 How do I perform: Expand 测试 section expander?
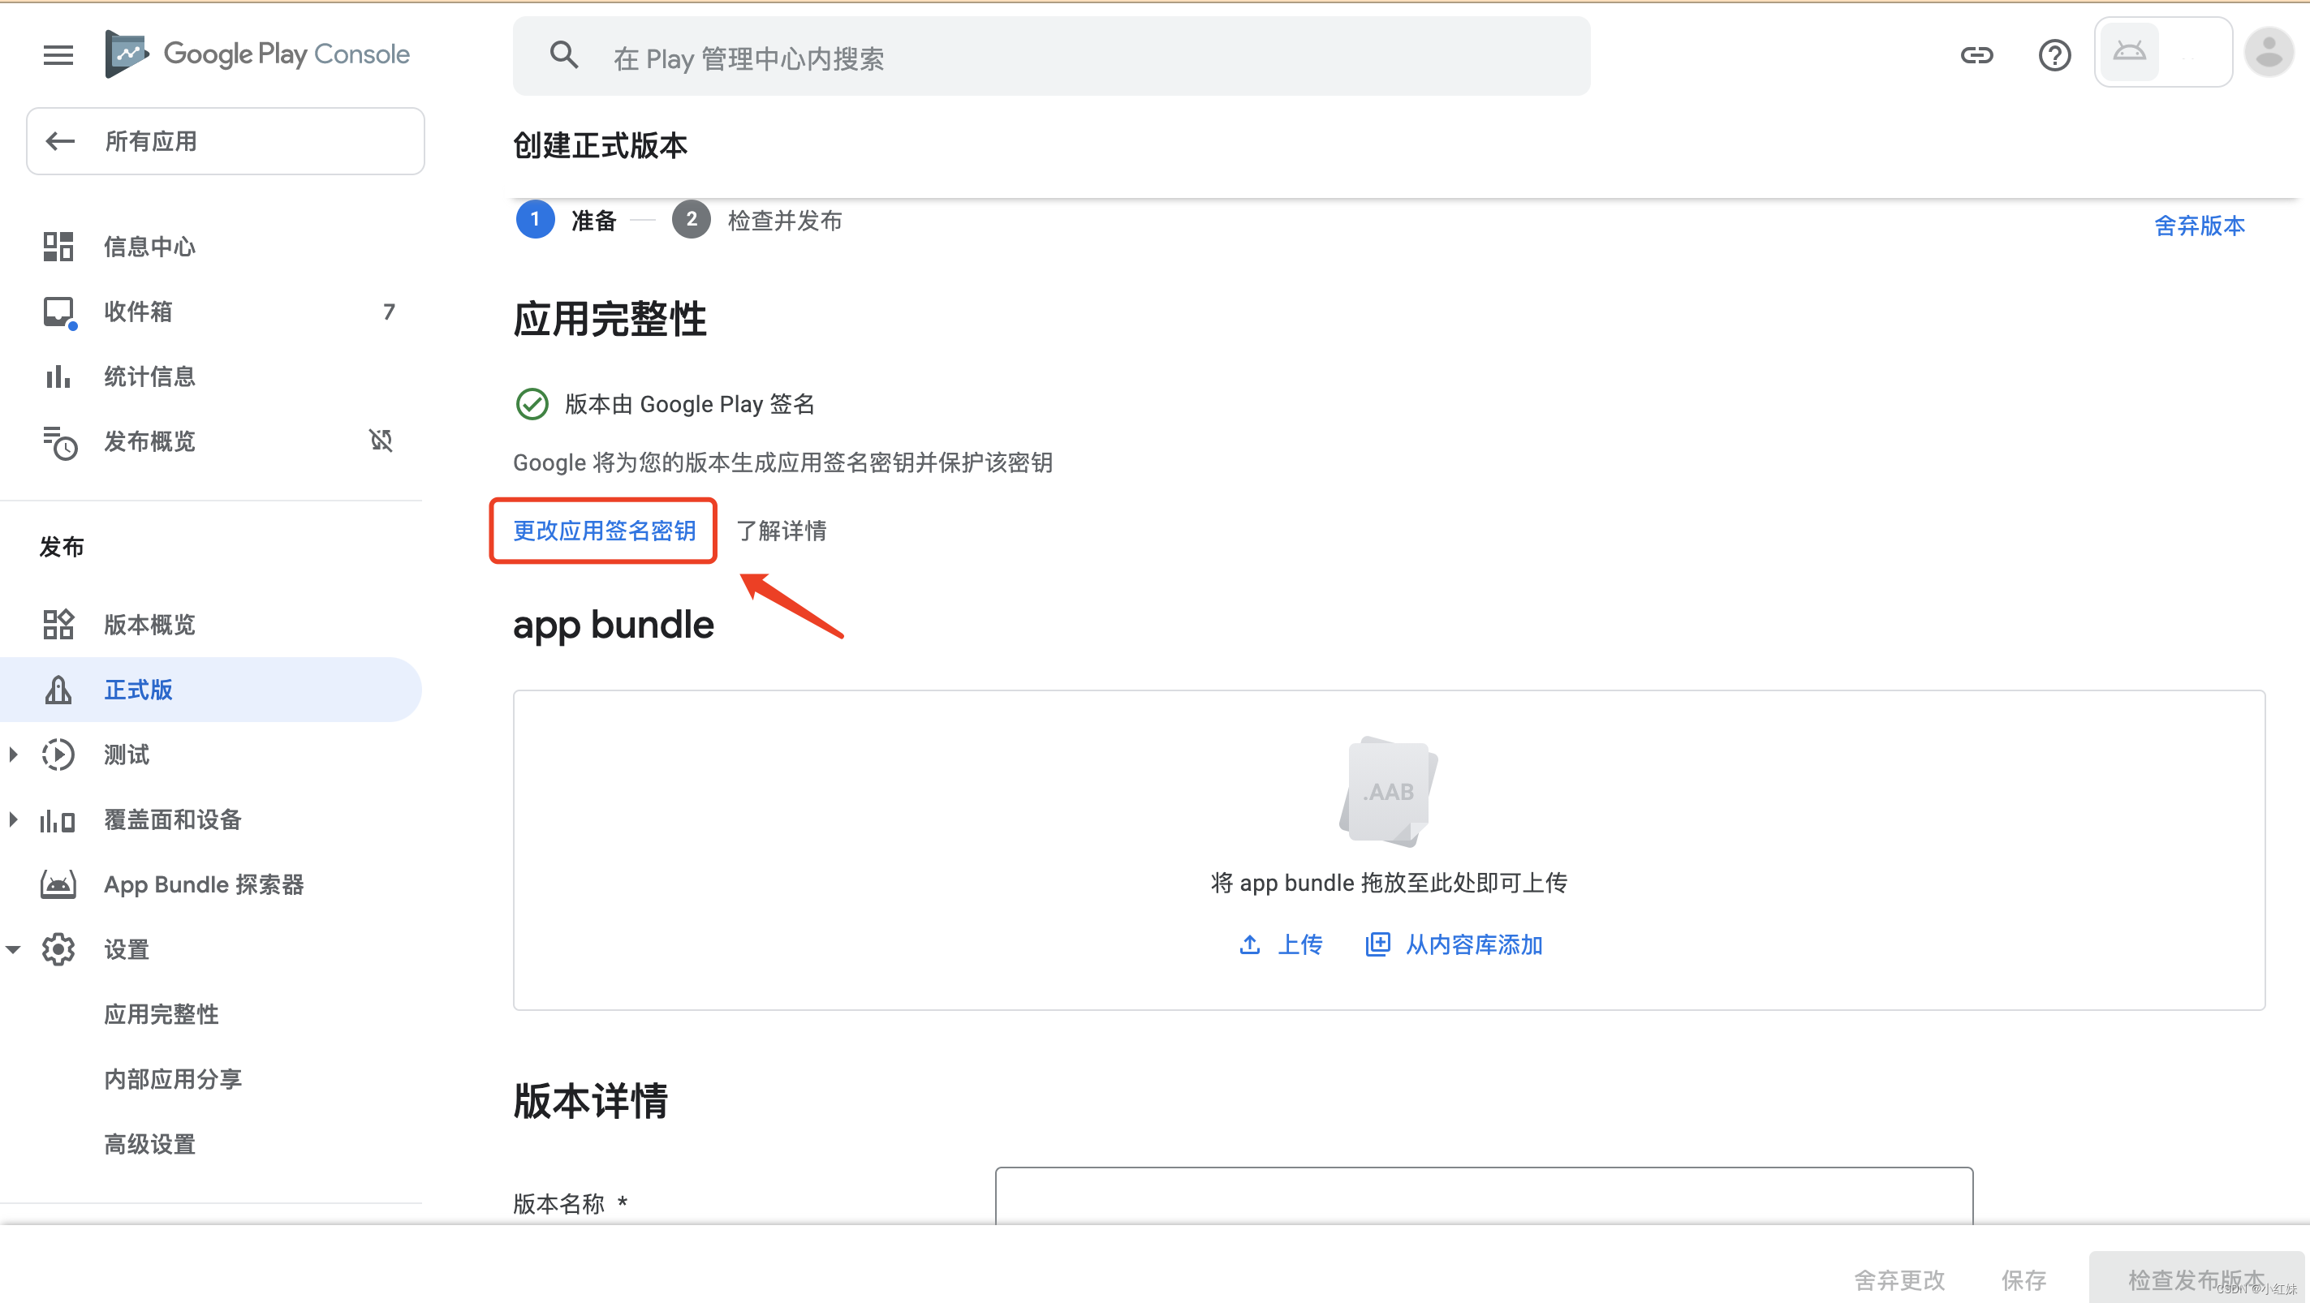pos(16,755)
